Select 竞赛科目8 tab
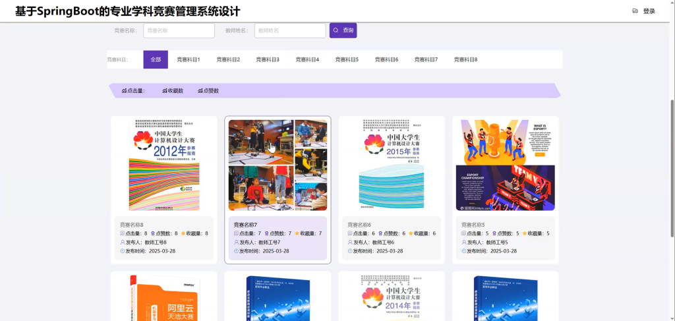The image size is (675, 321). click(466, 60)
